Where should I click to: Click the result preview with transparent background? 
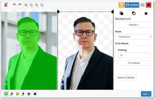(86, 51)
